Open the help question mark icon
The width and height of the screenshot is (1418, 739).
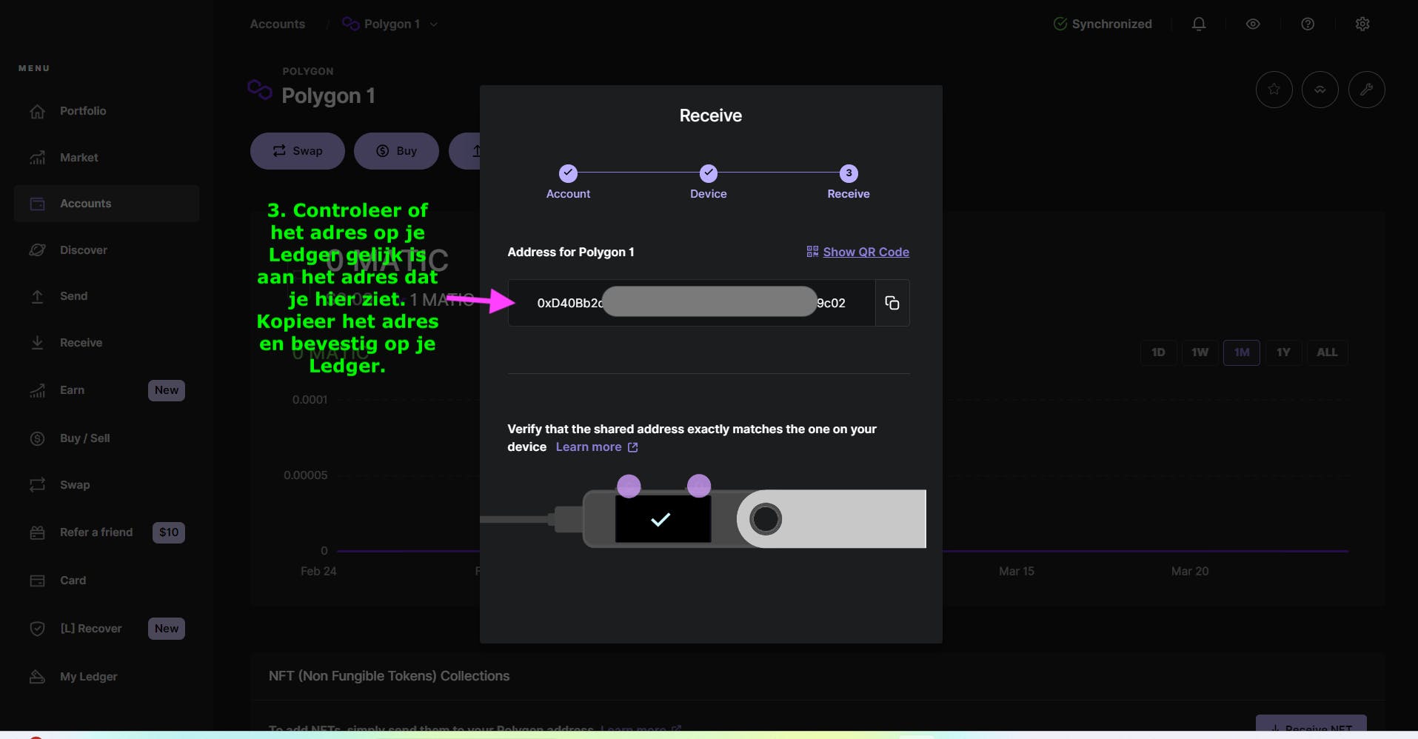(1308, 24)
